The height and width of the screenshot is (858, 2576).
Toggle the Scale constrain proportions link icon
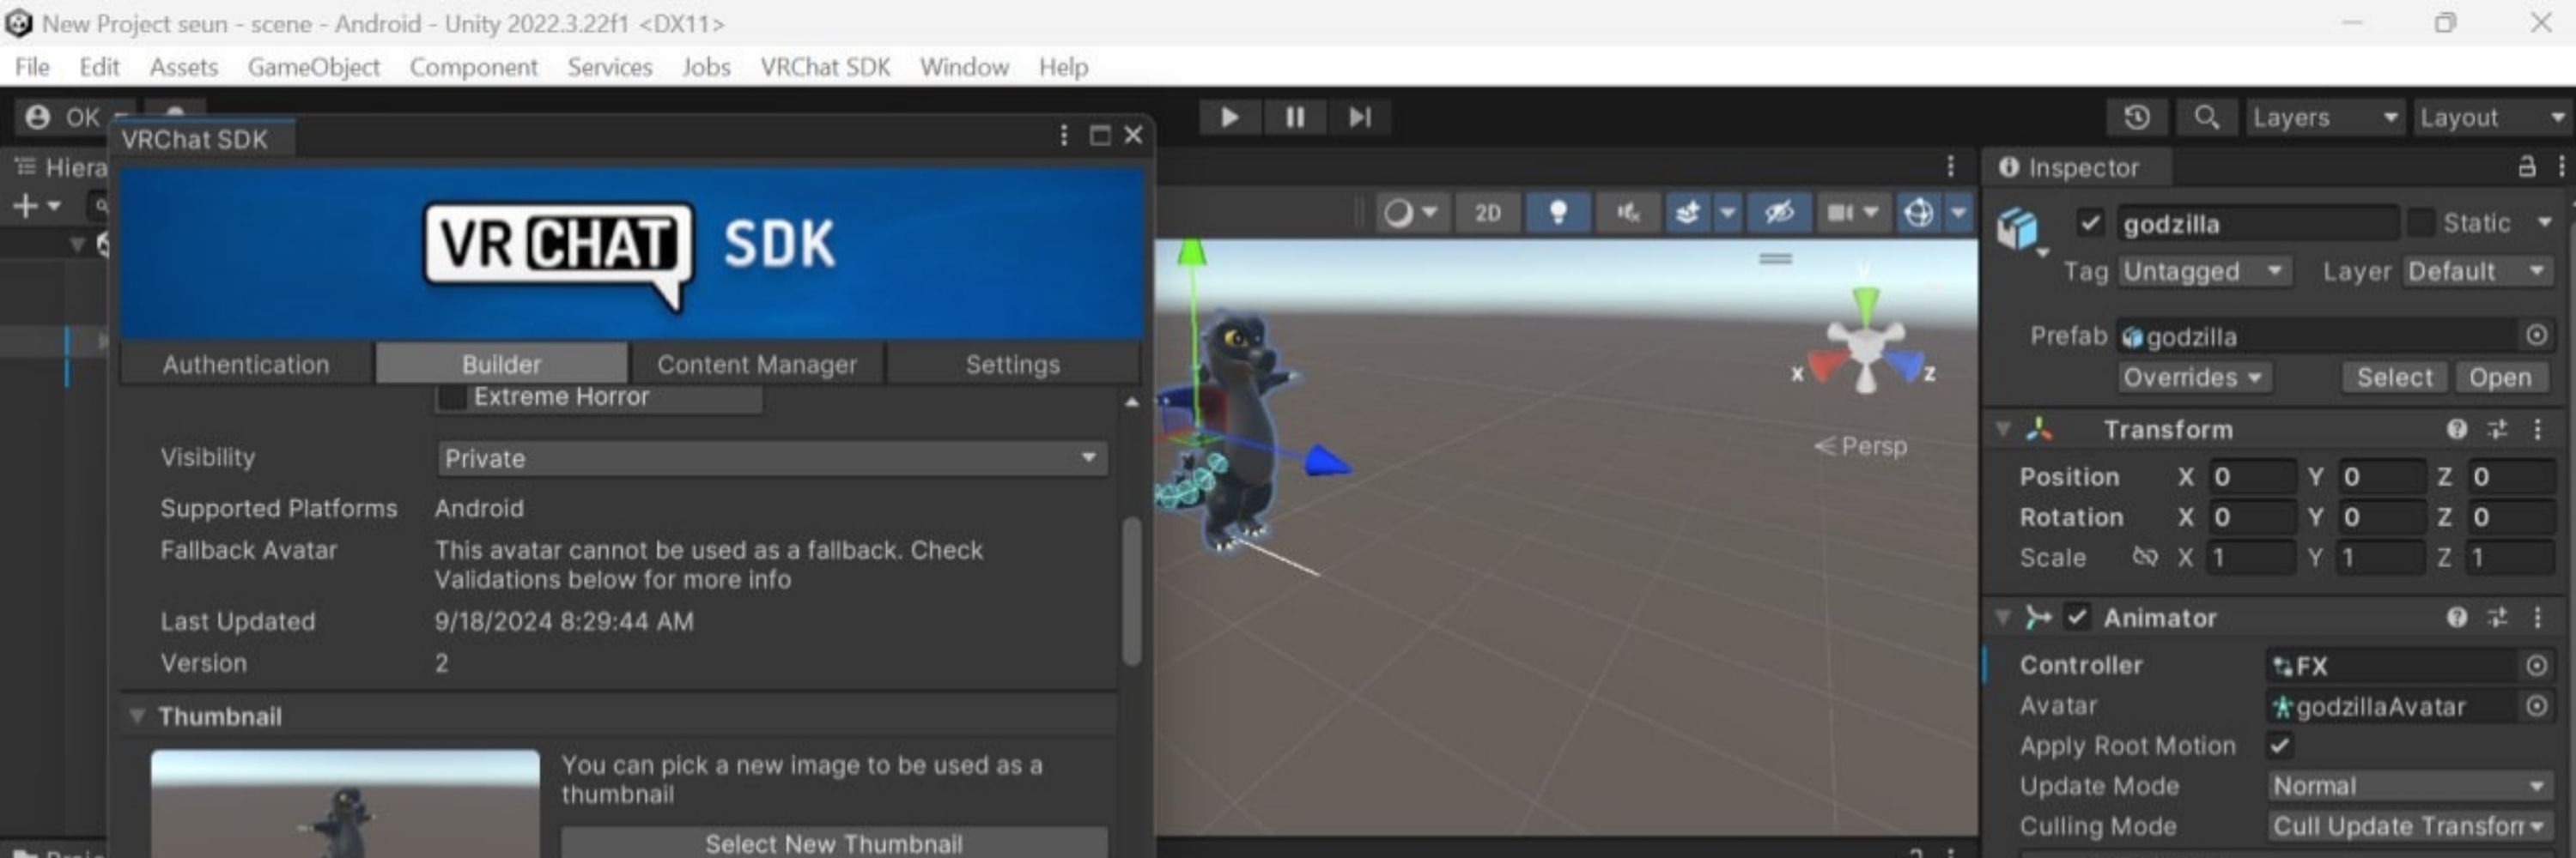point(2145,558)
